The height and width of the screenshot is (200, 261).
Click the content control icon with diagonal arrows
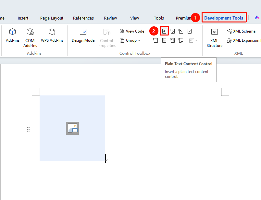(x=181, y=31)
